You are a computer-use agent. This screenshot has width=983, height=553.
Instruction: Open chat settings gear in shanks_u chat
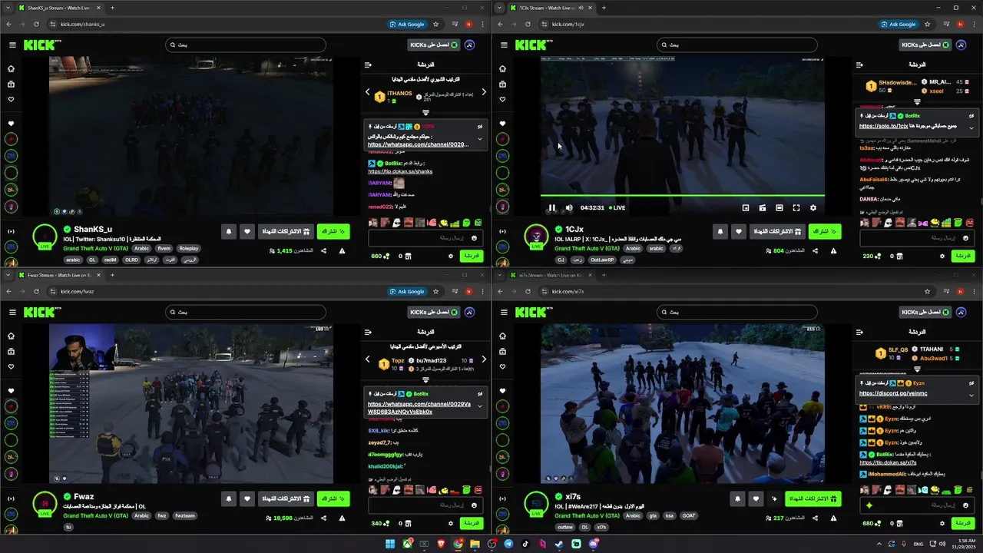451,256
